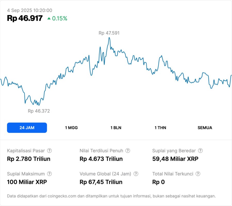Screen dimensions: 232x206
Task: Click the current price Rp 46.917
Action: click(25, 18)
